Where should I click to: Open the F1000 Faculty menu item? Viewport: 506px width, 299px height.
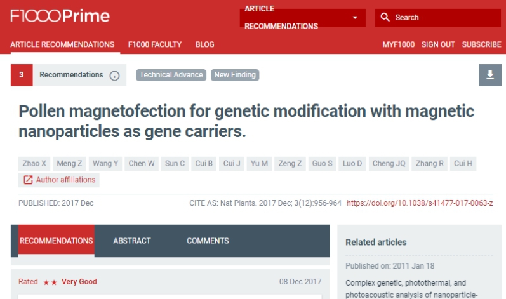tap(154, 44)
